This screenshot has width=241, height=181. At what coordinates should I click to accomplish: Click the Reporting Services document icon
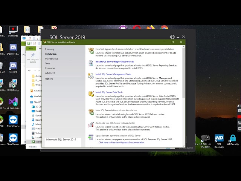(x=91, y=63)
